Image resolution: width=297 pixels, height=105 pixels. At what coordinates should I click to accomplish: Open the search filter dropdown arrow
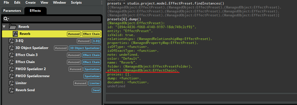click(8, 19)
